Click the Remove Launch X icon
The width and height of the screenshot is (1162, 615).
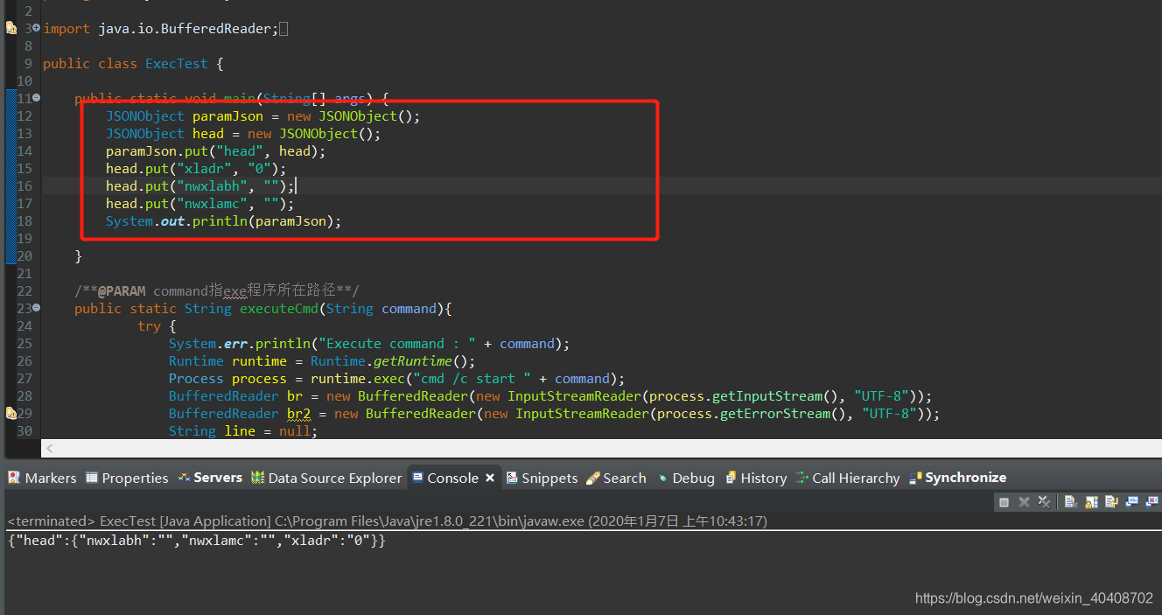coord(1024,500)
